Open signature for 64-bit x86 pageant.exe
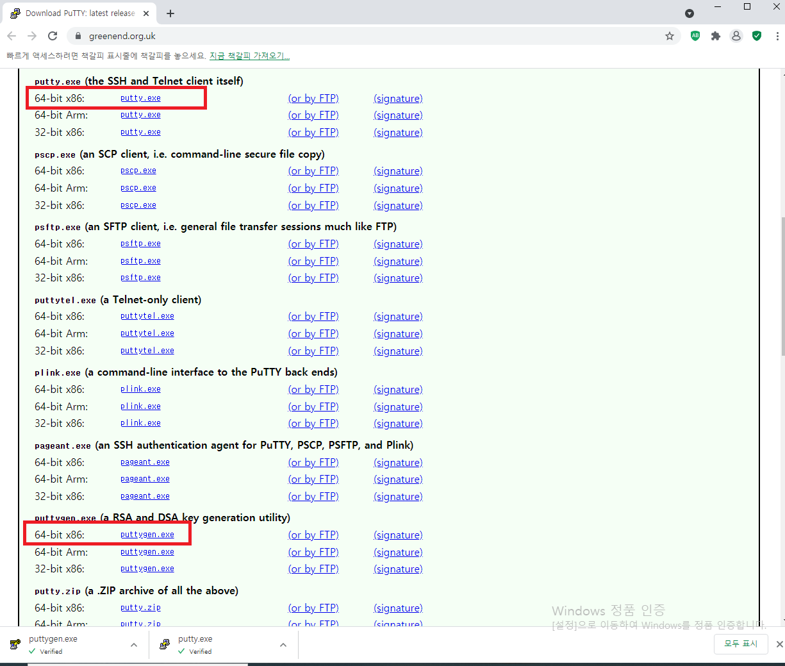785x666 pixels. click(x=398, y=463)
